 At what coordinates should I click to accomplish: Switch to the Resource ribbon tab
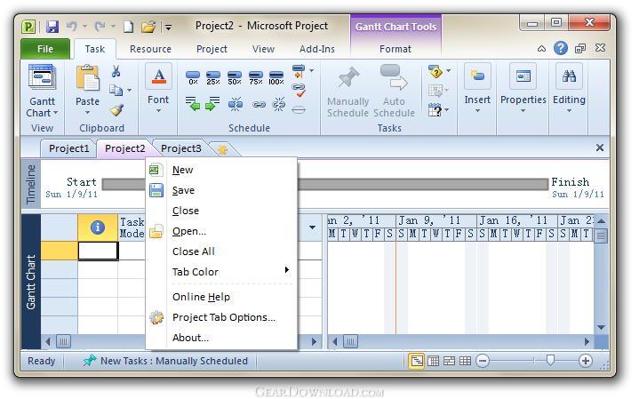[x=150, y=49]
